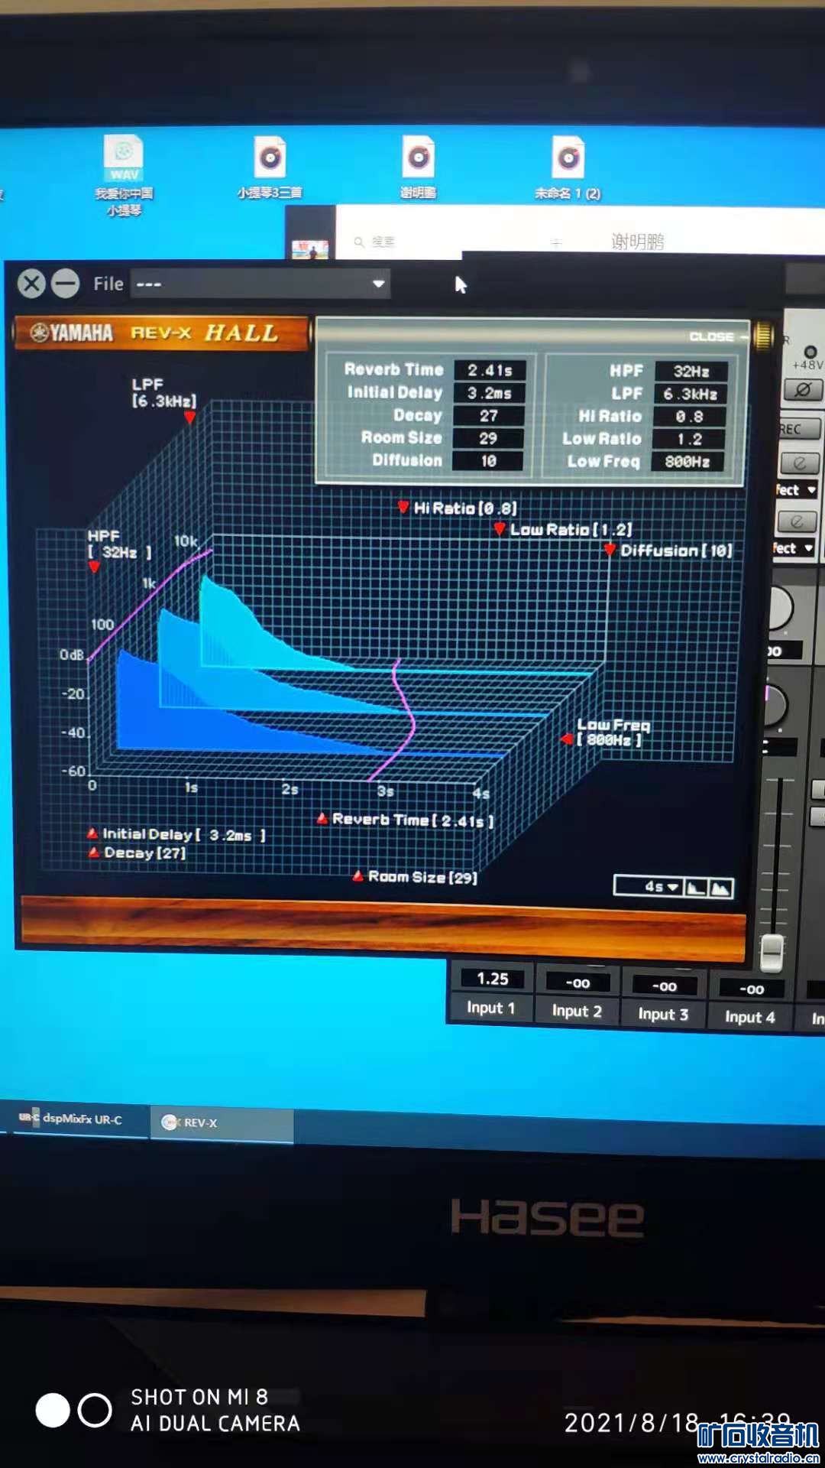Viewport: 825px width, 1468px height.
Task: Click the Initial Delay triangle marker
Action: (x=92, y=833)
